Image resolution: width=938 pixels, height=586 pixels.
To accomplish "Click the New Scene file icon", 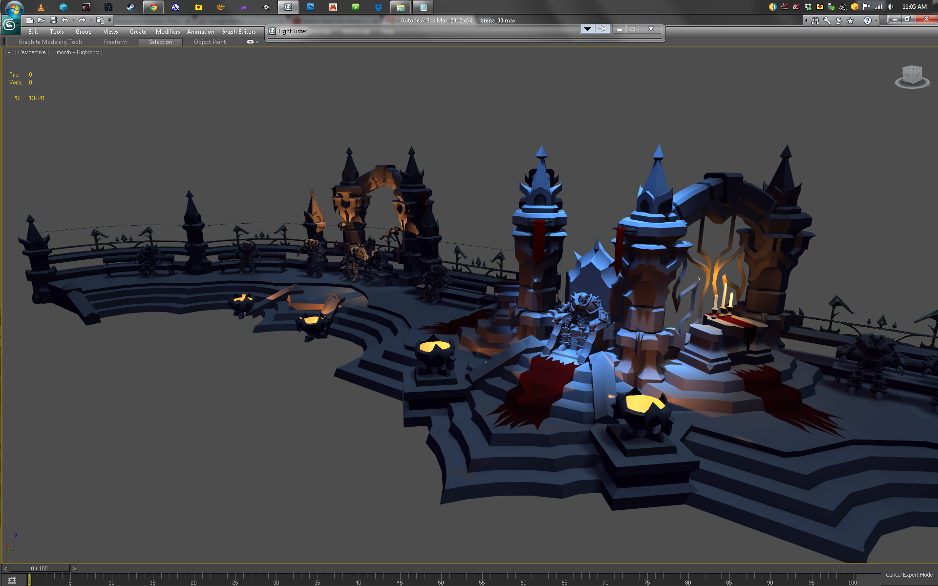I will point(30,20).
